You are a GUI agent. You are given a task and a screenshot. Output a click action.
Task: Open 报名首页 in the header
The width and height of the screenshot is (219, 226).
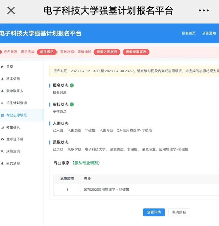tap(188, 33)
